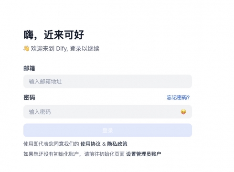This screenshot has width=234, height=172.
Task: Click the & separator between policy links
Action: [104, 144]
